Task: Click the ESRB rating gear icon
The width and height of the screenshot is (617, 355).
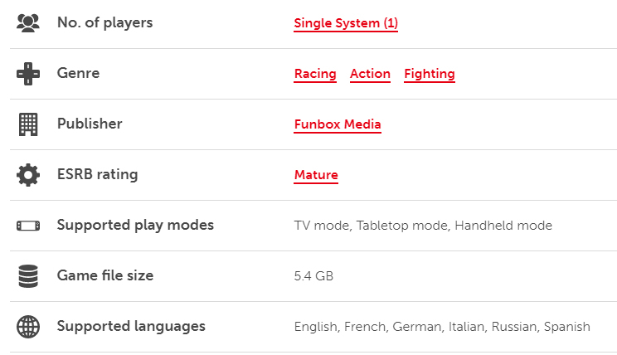Action: coord(28,175)
